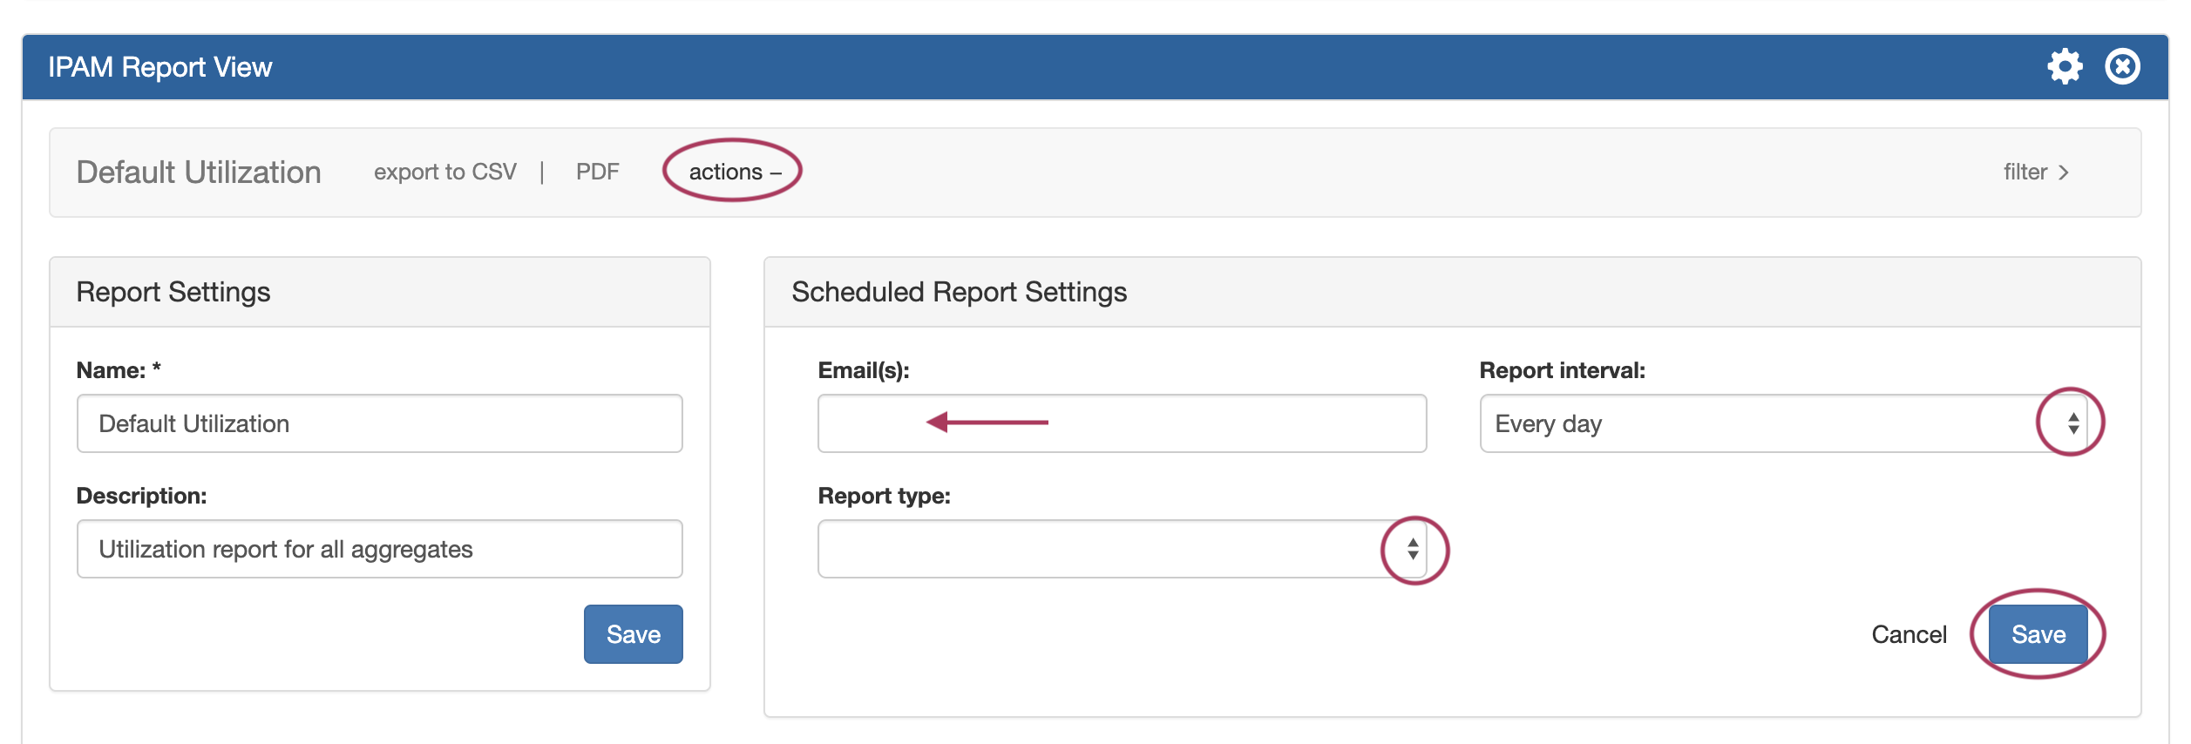Export the report as PDF
This screenshot has width=2191, height=744.
click(597, 172)
